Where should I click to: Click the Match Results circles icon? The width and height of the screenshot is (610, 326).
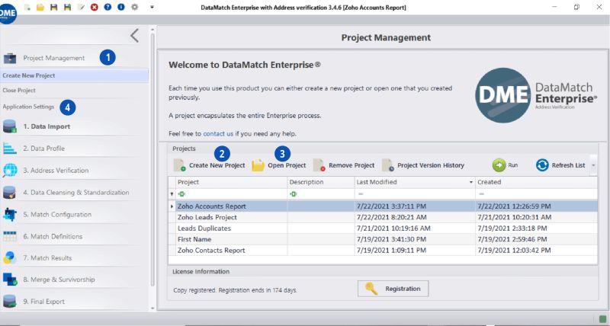pyautogui.click(x=10, y=257)
